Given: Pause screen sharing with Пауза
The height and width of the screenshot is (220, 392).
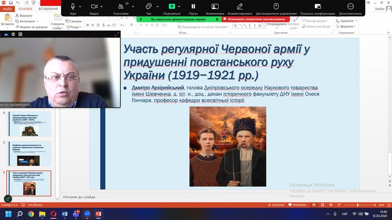Looking at the screenshot, I should coord(193,6).
